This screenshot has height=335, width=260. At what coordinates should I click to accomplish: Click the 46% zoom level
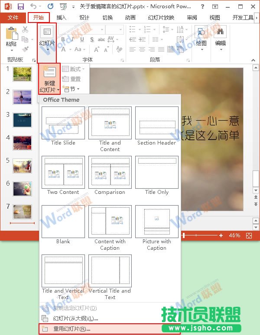point(234,235)
